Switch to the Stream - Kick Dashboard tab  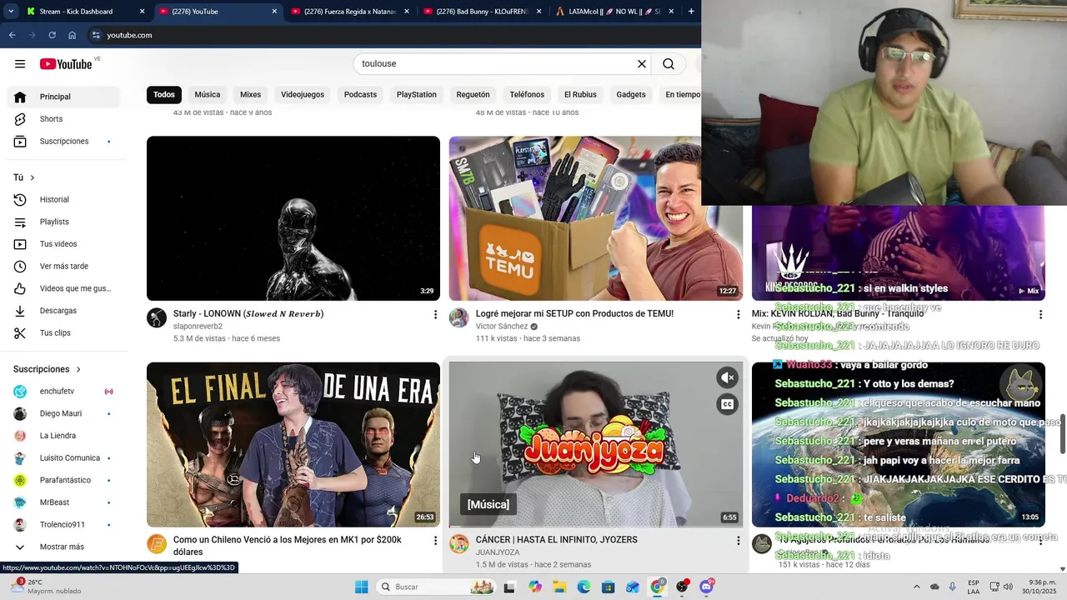point(86,12)
